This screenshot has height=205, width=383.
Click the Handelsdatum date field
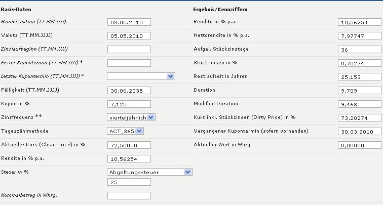pyautogui.click(x=129, y=22)
